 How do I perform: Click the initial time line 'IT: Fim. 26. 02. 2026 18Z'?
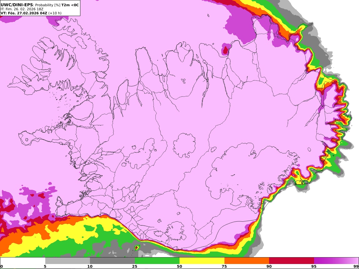[22, 9]
